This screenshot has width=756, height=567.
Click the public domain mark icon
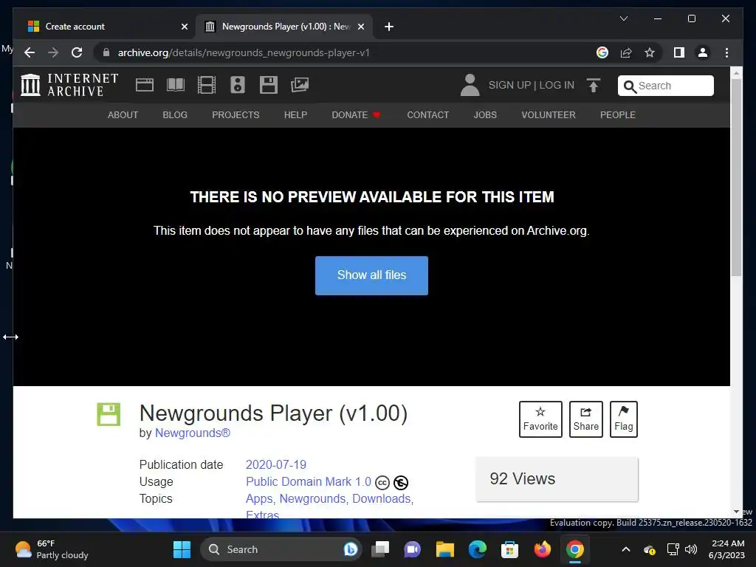tap(401, 482)
